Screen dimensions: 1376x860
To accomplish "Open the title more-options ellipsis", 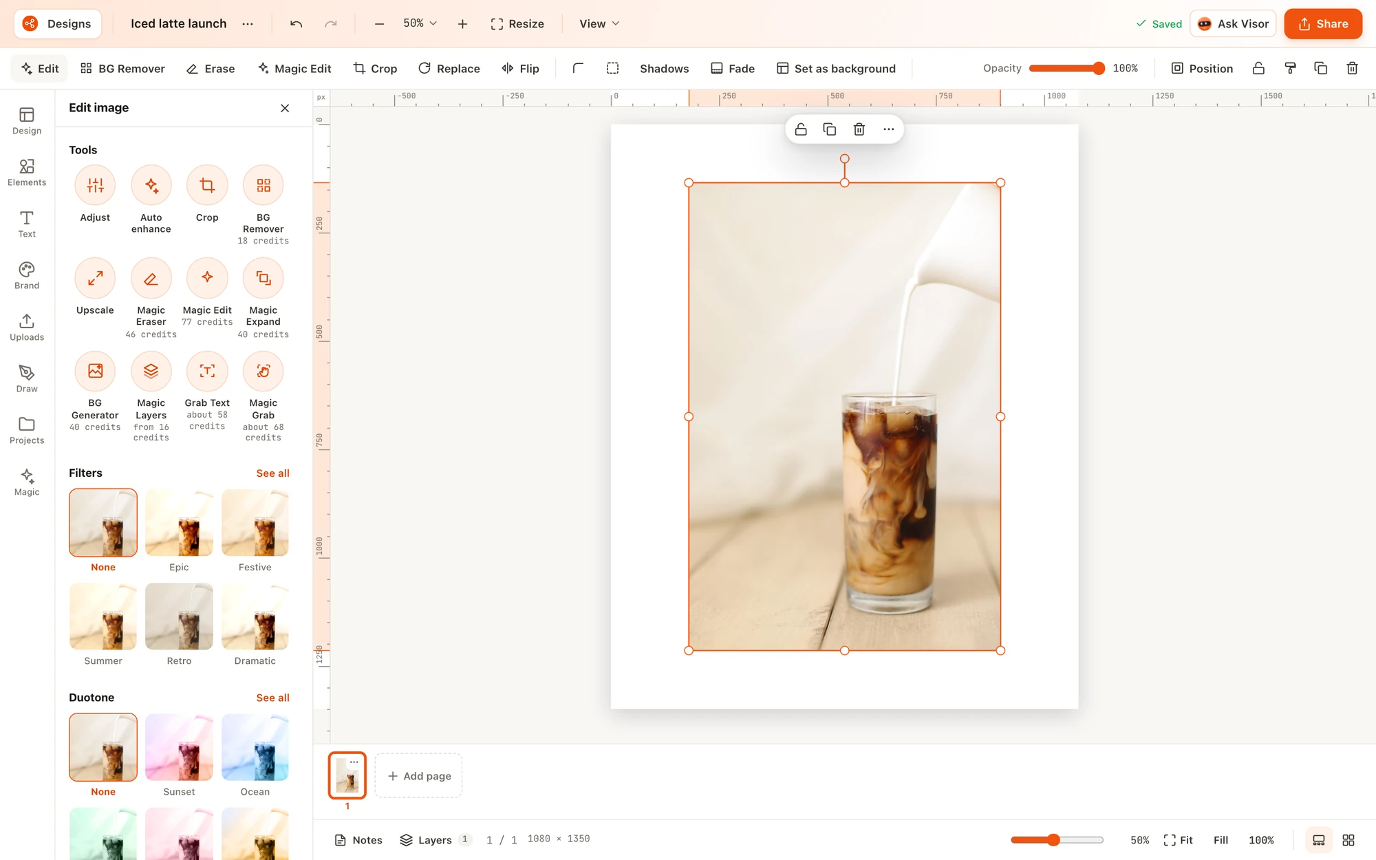I will tap(248, 23).
